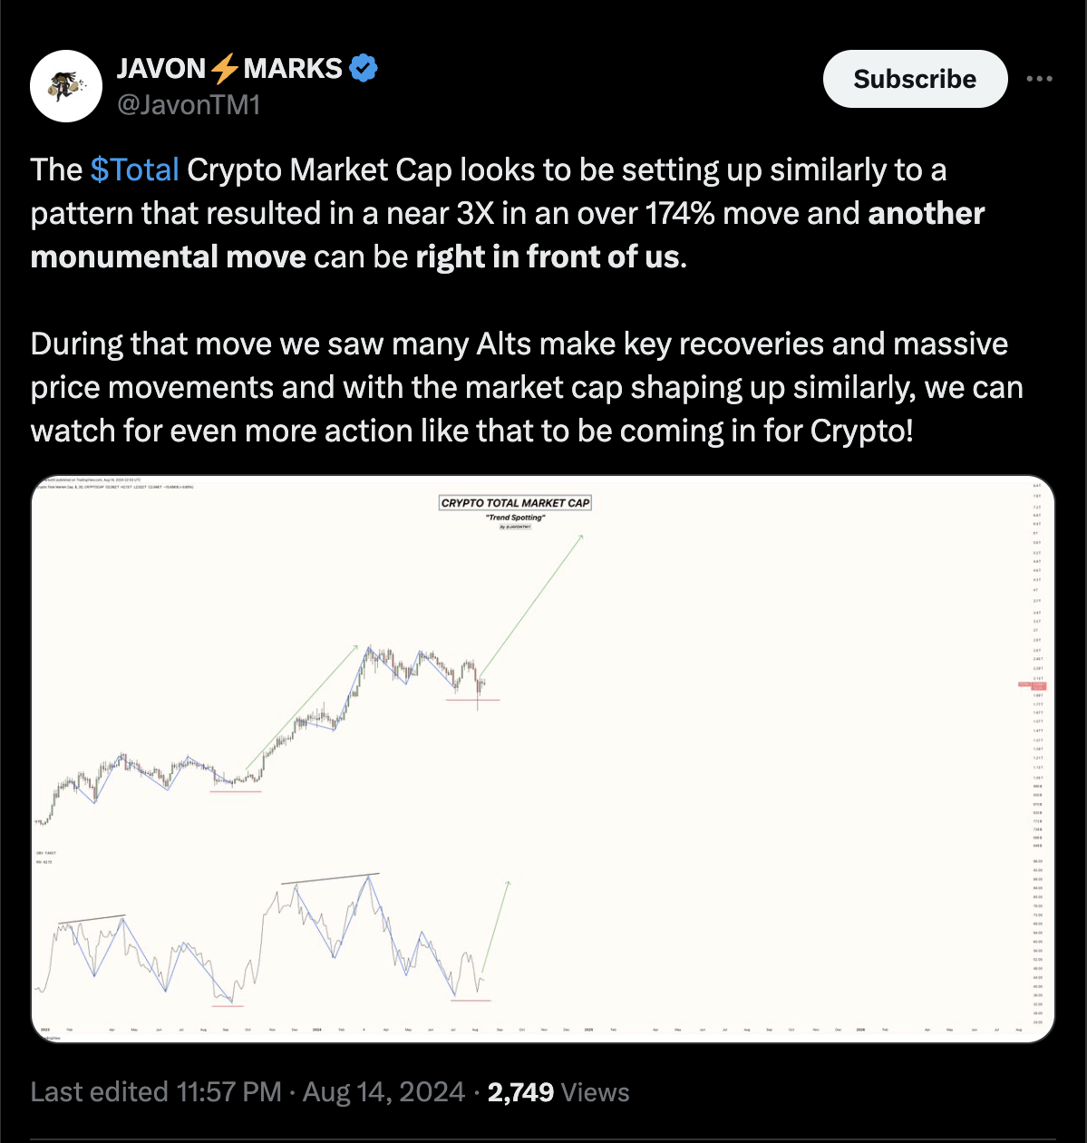Click the Aug 14, 2024 date
Screen dimensions: 1087x1143
383,1091
